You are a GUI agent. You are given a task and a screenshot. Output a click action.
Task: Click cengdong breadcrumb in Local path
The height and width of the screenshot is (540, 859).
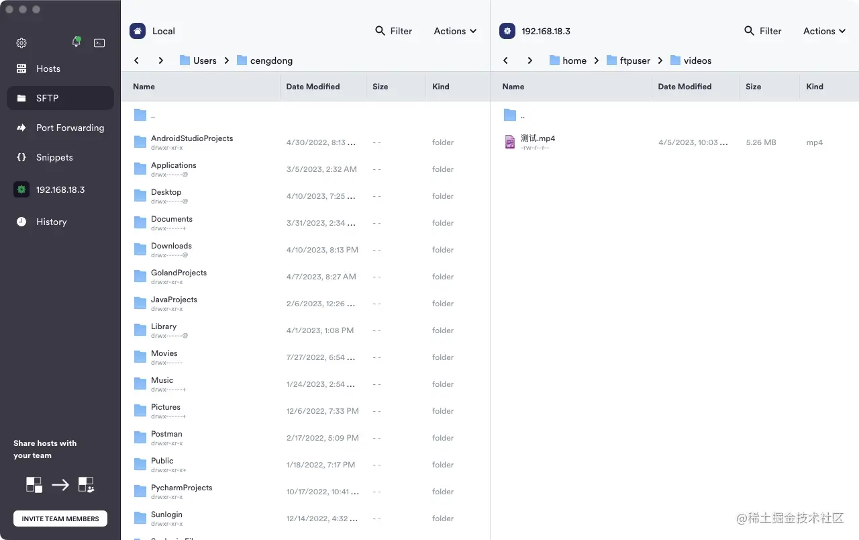264,60
